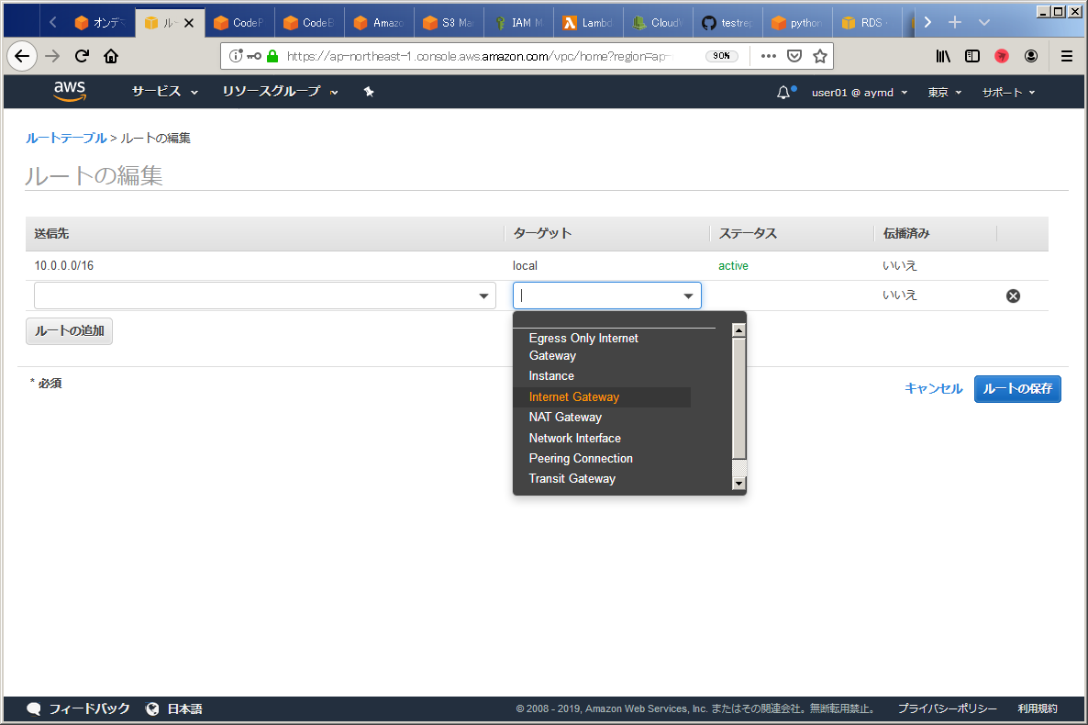1088x725 pixels.
Task: Click the green active status text
Action: pyautogui.click(x=733, y=266)
